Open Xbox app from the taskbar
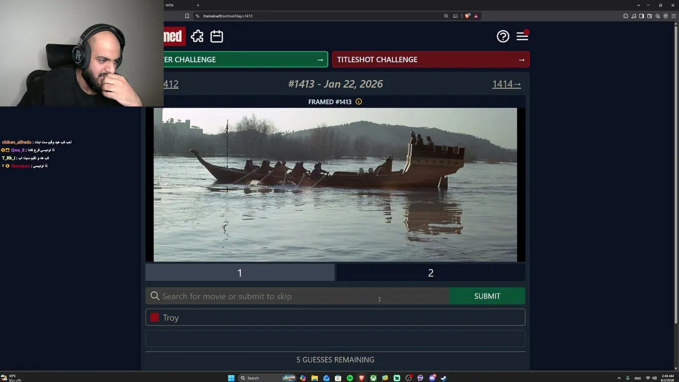Viewport: 679px width, 382px height. coord(373,378)
